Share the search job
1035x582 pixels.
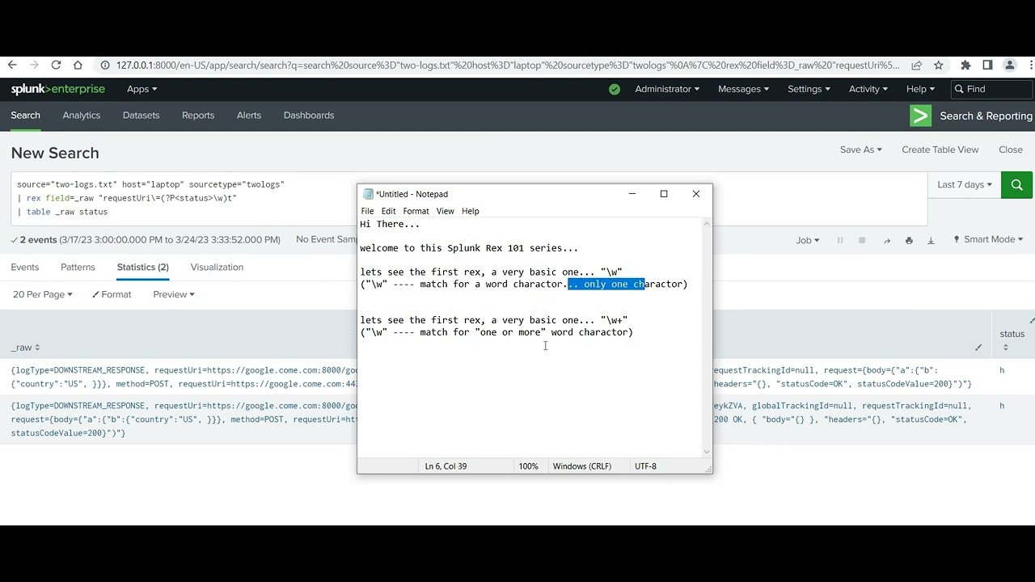click(x=887, y=240)
